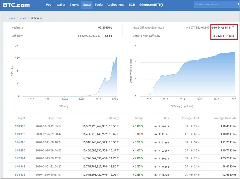The image size is (240, 179).
Task: Click the BTC.com logo
Action: pyautogui.click(x=16, y=5)
